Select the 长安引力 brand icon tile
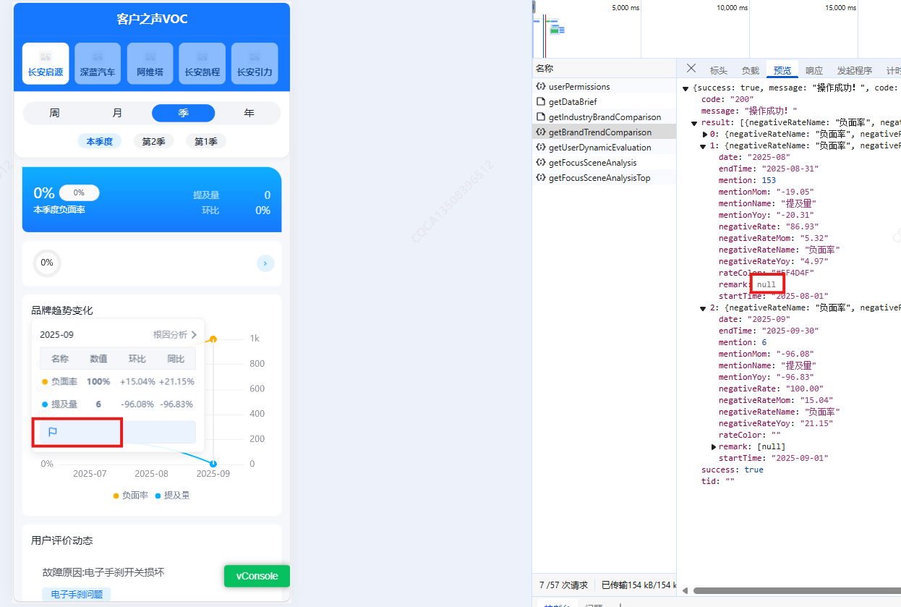This screenshot has width=901, height=607. click(255, 64)
